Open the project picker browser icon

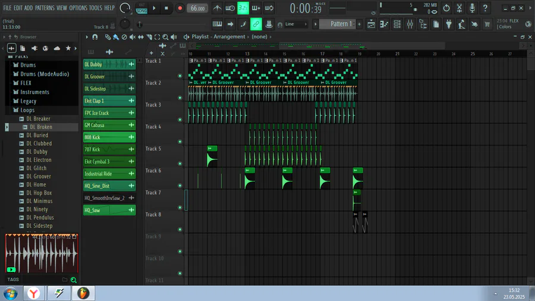click(436, 24)
